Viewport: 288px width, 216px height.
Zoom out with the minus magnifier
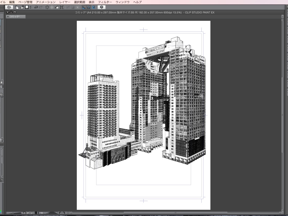28,213
